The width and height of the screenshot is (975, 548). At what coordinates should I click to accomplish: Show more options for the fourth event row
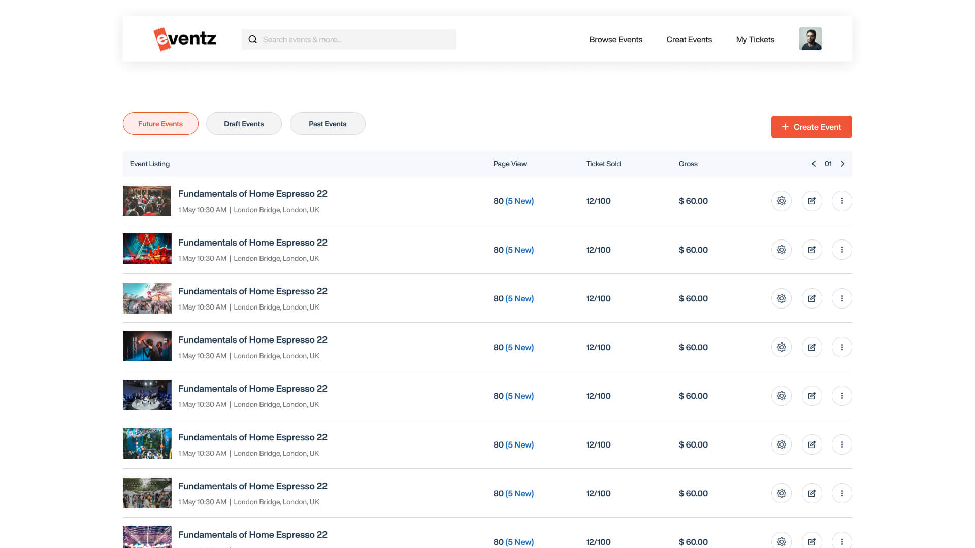pyautogui.click(x=841, y=347)
